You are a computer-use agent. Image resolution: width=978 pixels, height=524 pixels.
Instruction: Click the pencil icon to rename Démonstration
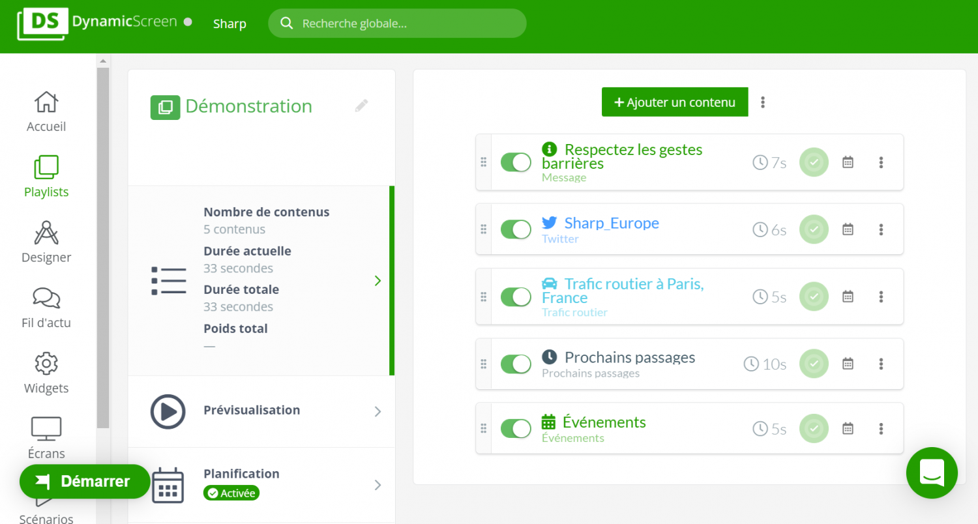coord(361,106)
